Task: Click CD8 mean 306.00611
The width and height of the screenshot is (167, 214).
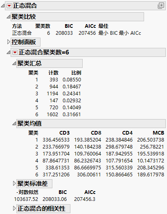Action: [89, 175]
